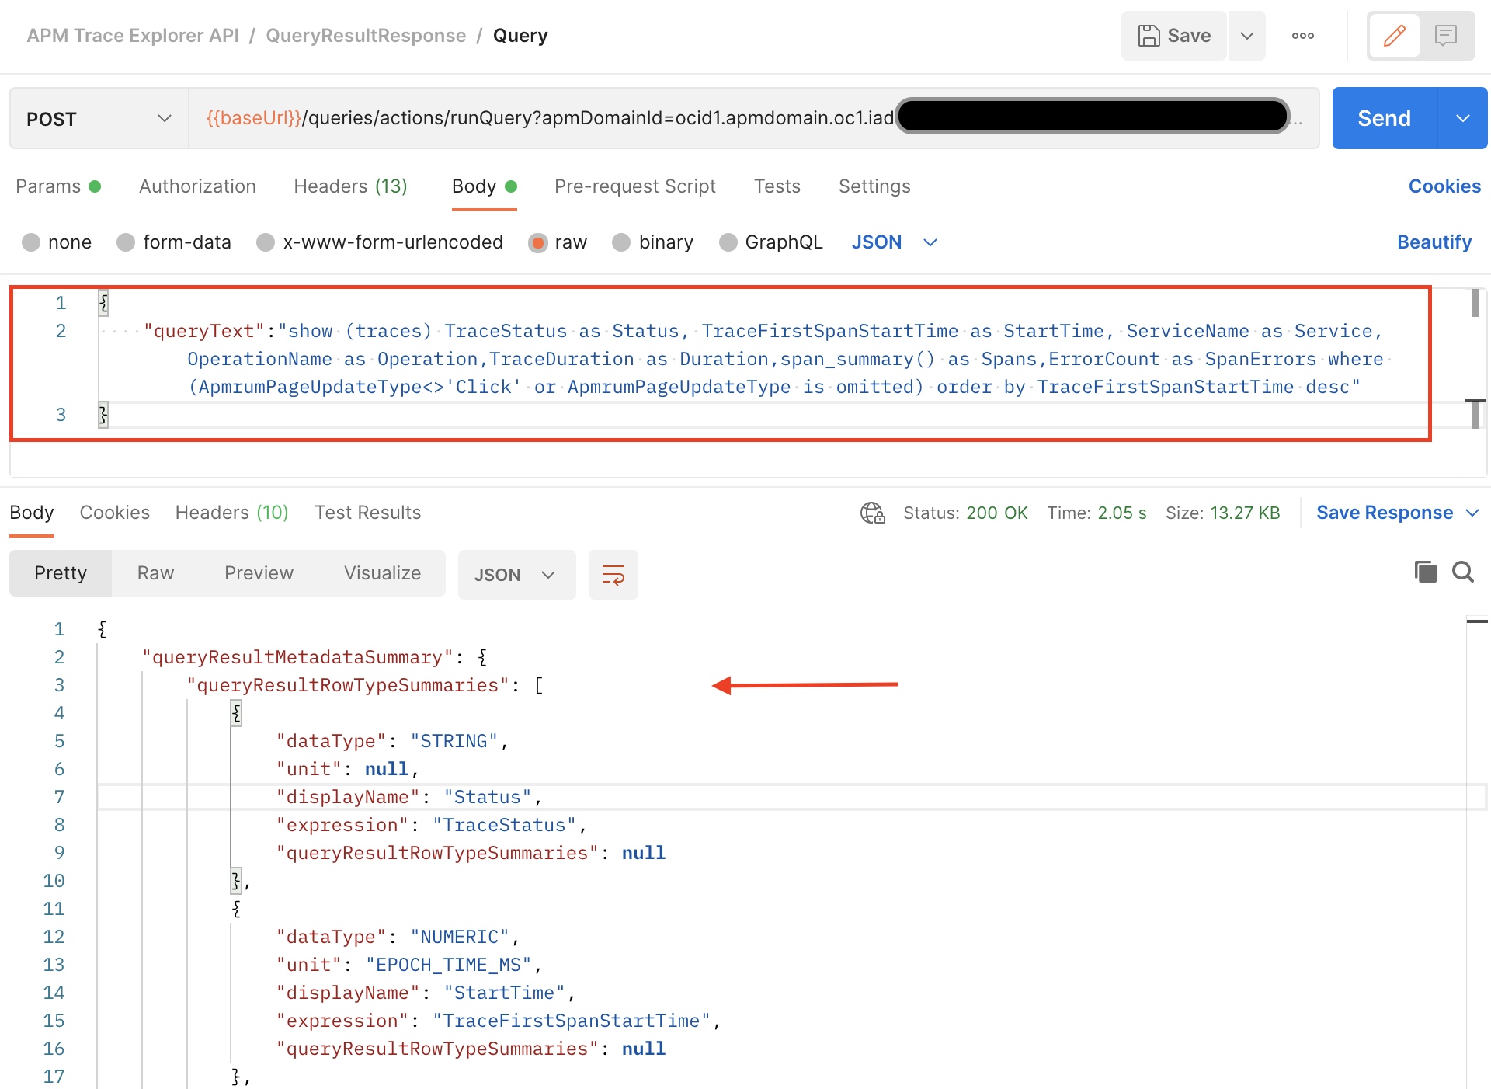Select the none body type radio
Viewport: 1491px width, 1089px height.
[31, 242]
